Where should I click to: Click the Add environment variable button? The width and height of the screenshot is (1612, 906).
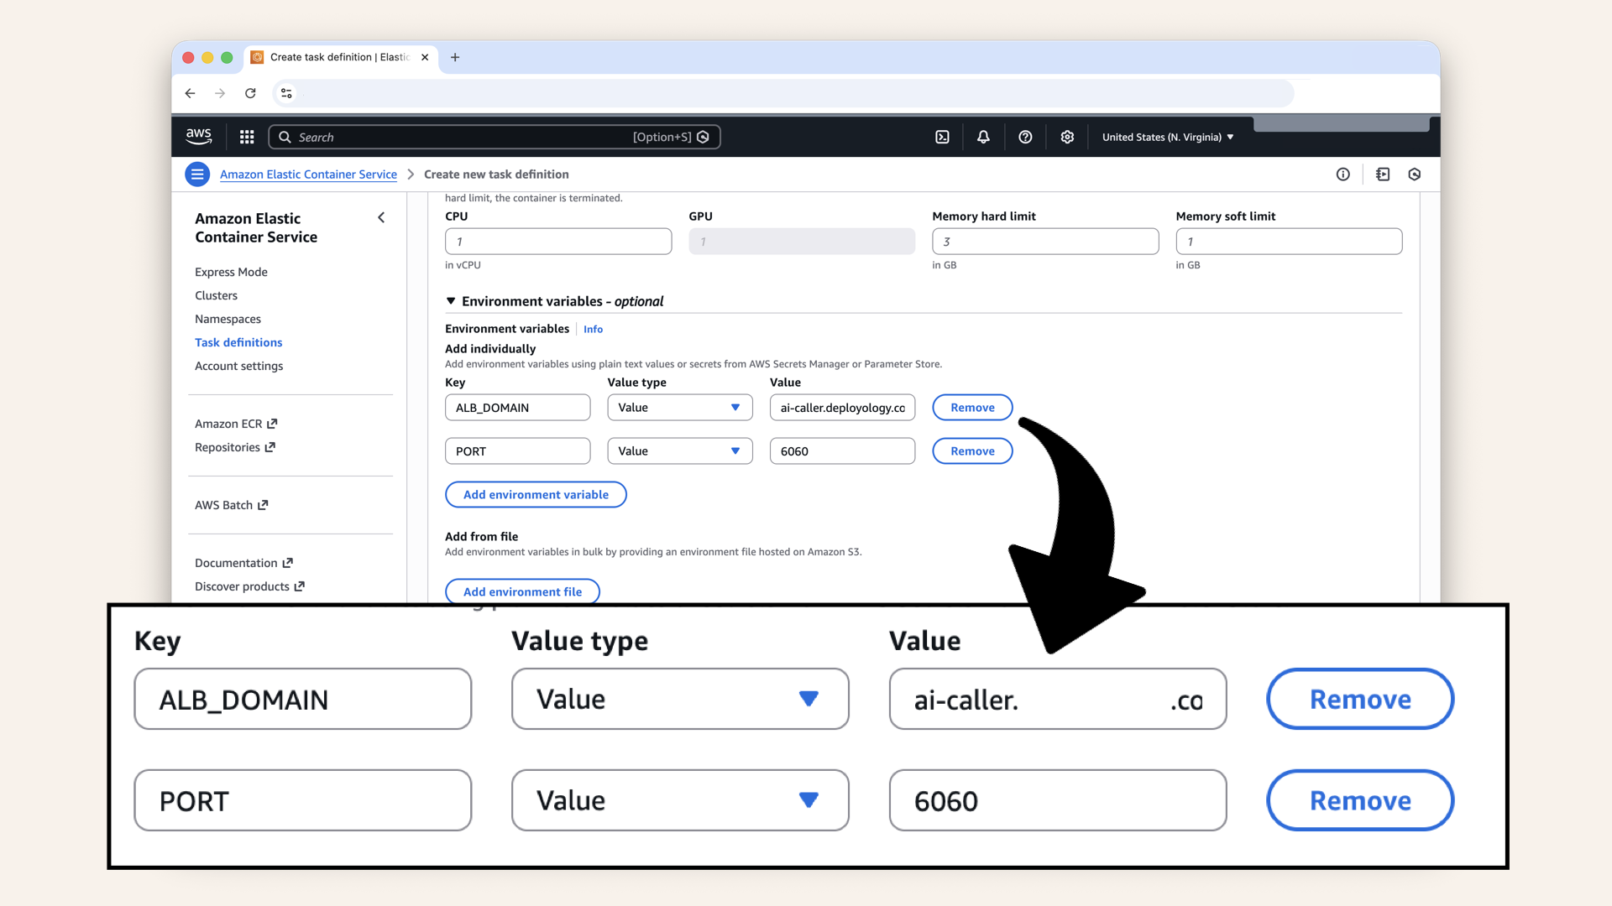pos(536,495)
